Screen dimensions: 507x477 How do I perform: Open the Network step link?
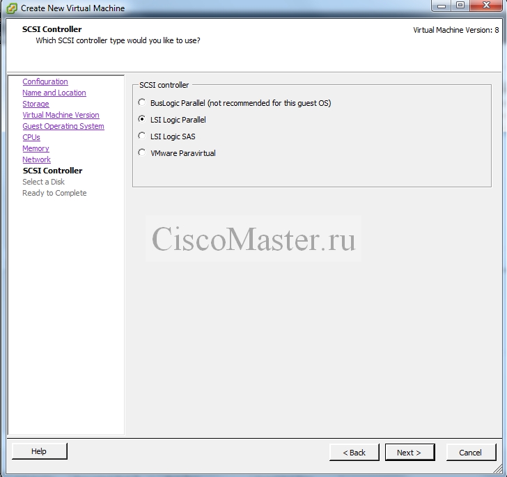36,159
